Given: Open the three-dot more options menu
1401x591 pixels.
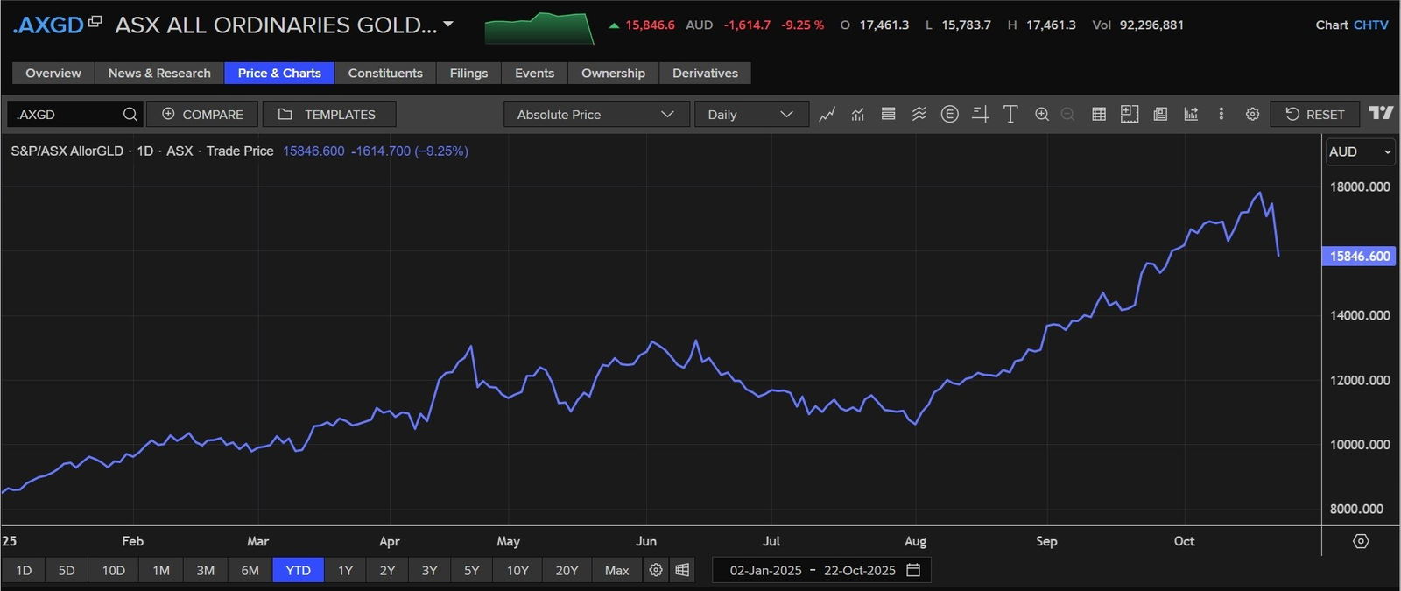Looking at the screenshot, I should pos(1221,115).
